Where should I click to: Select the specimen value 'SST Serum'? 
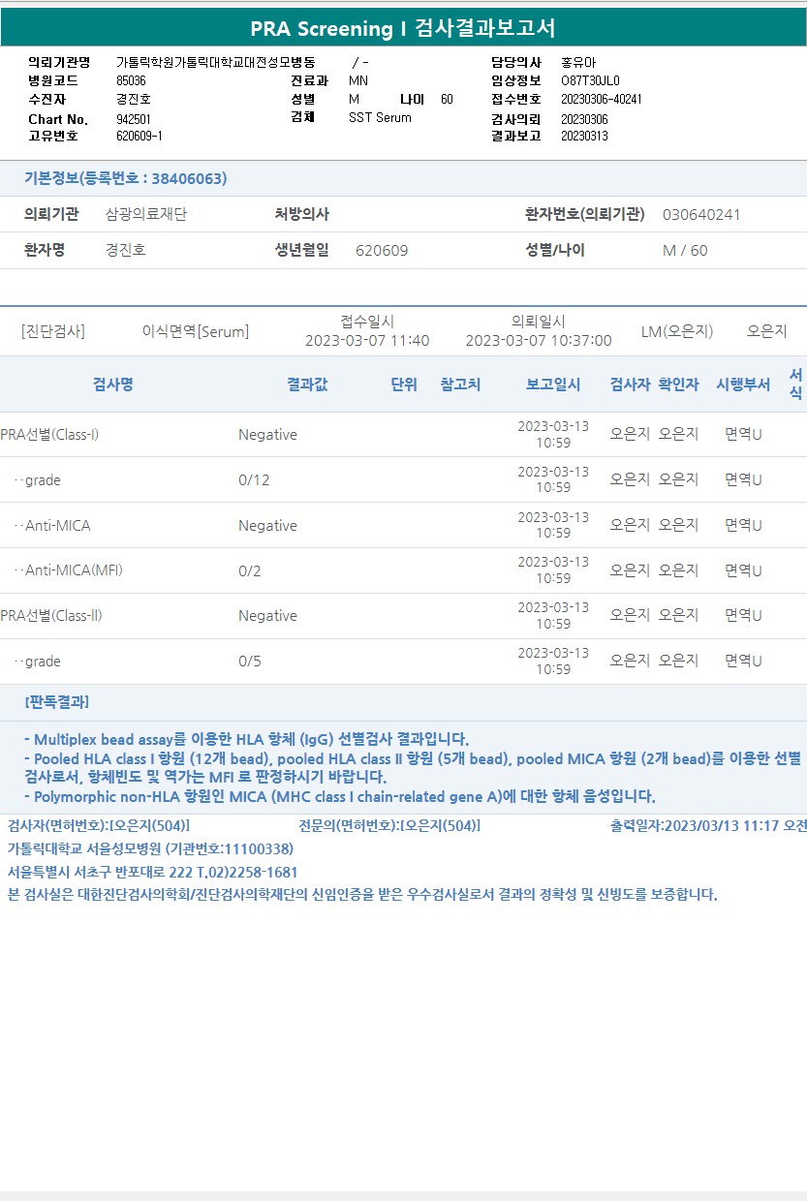(x=380, y=117)
